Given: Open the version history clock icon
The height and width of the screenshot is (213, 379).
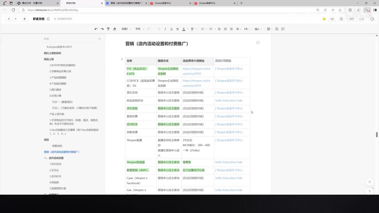Looking at the screenshot, I should click(x=332, y=19).
